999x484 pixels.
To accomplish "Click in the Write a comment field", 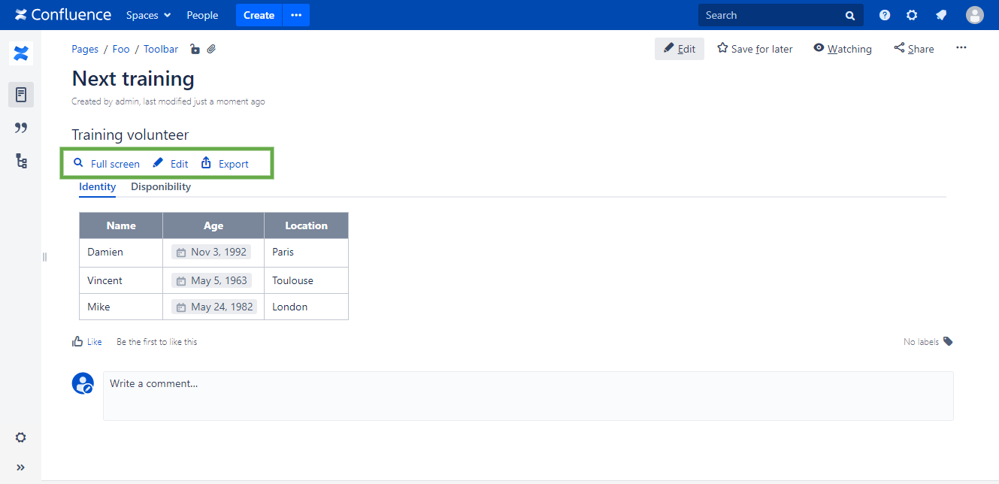I will pyautogui.click(x=528, y=395).
